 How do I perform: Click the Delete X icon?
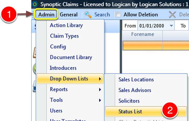click(x=172, y=15)
